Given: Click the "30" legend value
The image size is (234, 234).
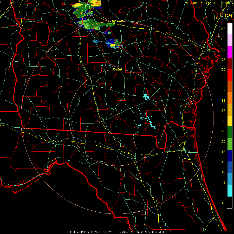Looking at the screenshot, I should [x=223, y=121].
